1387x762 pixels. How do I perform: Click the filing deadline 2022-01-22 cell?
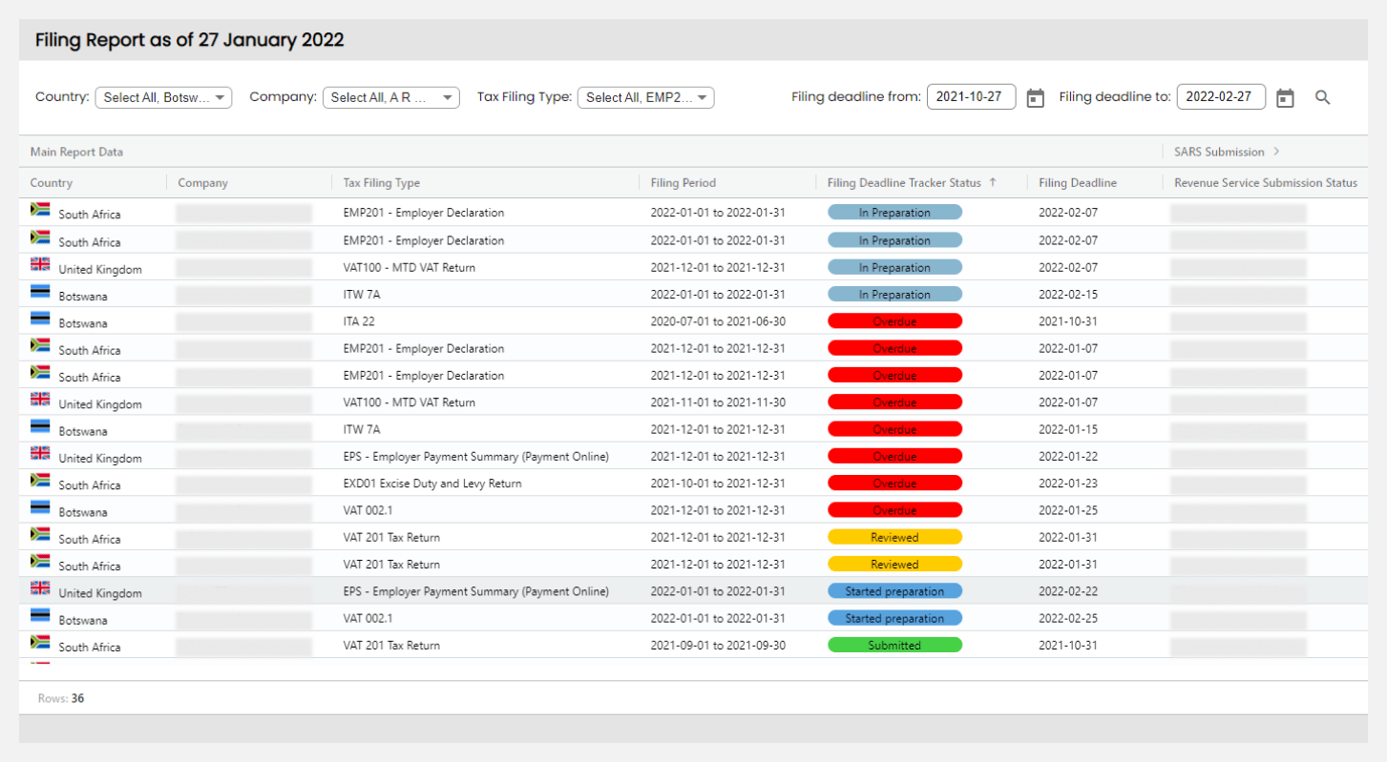[1068, 457]
